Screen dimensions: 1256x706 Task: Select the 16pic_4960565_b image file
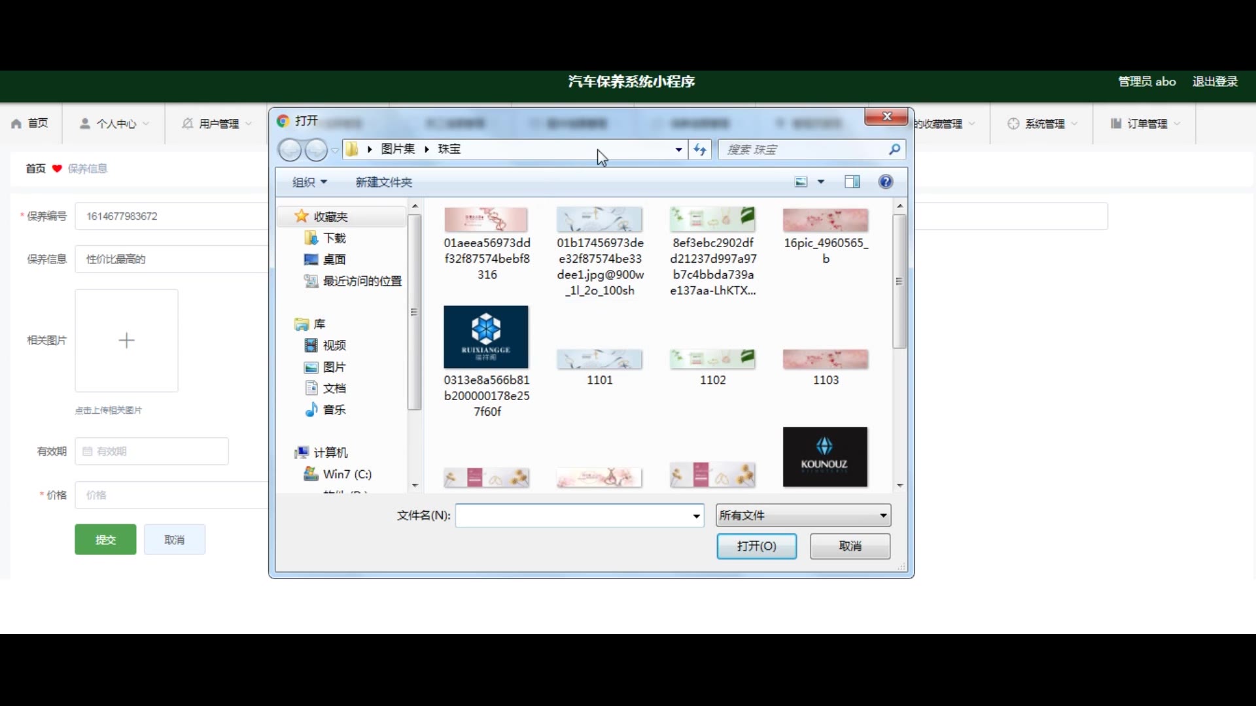pos(826,236)
